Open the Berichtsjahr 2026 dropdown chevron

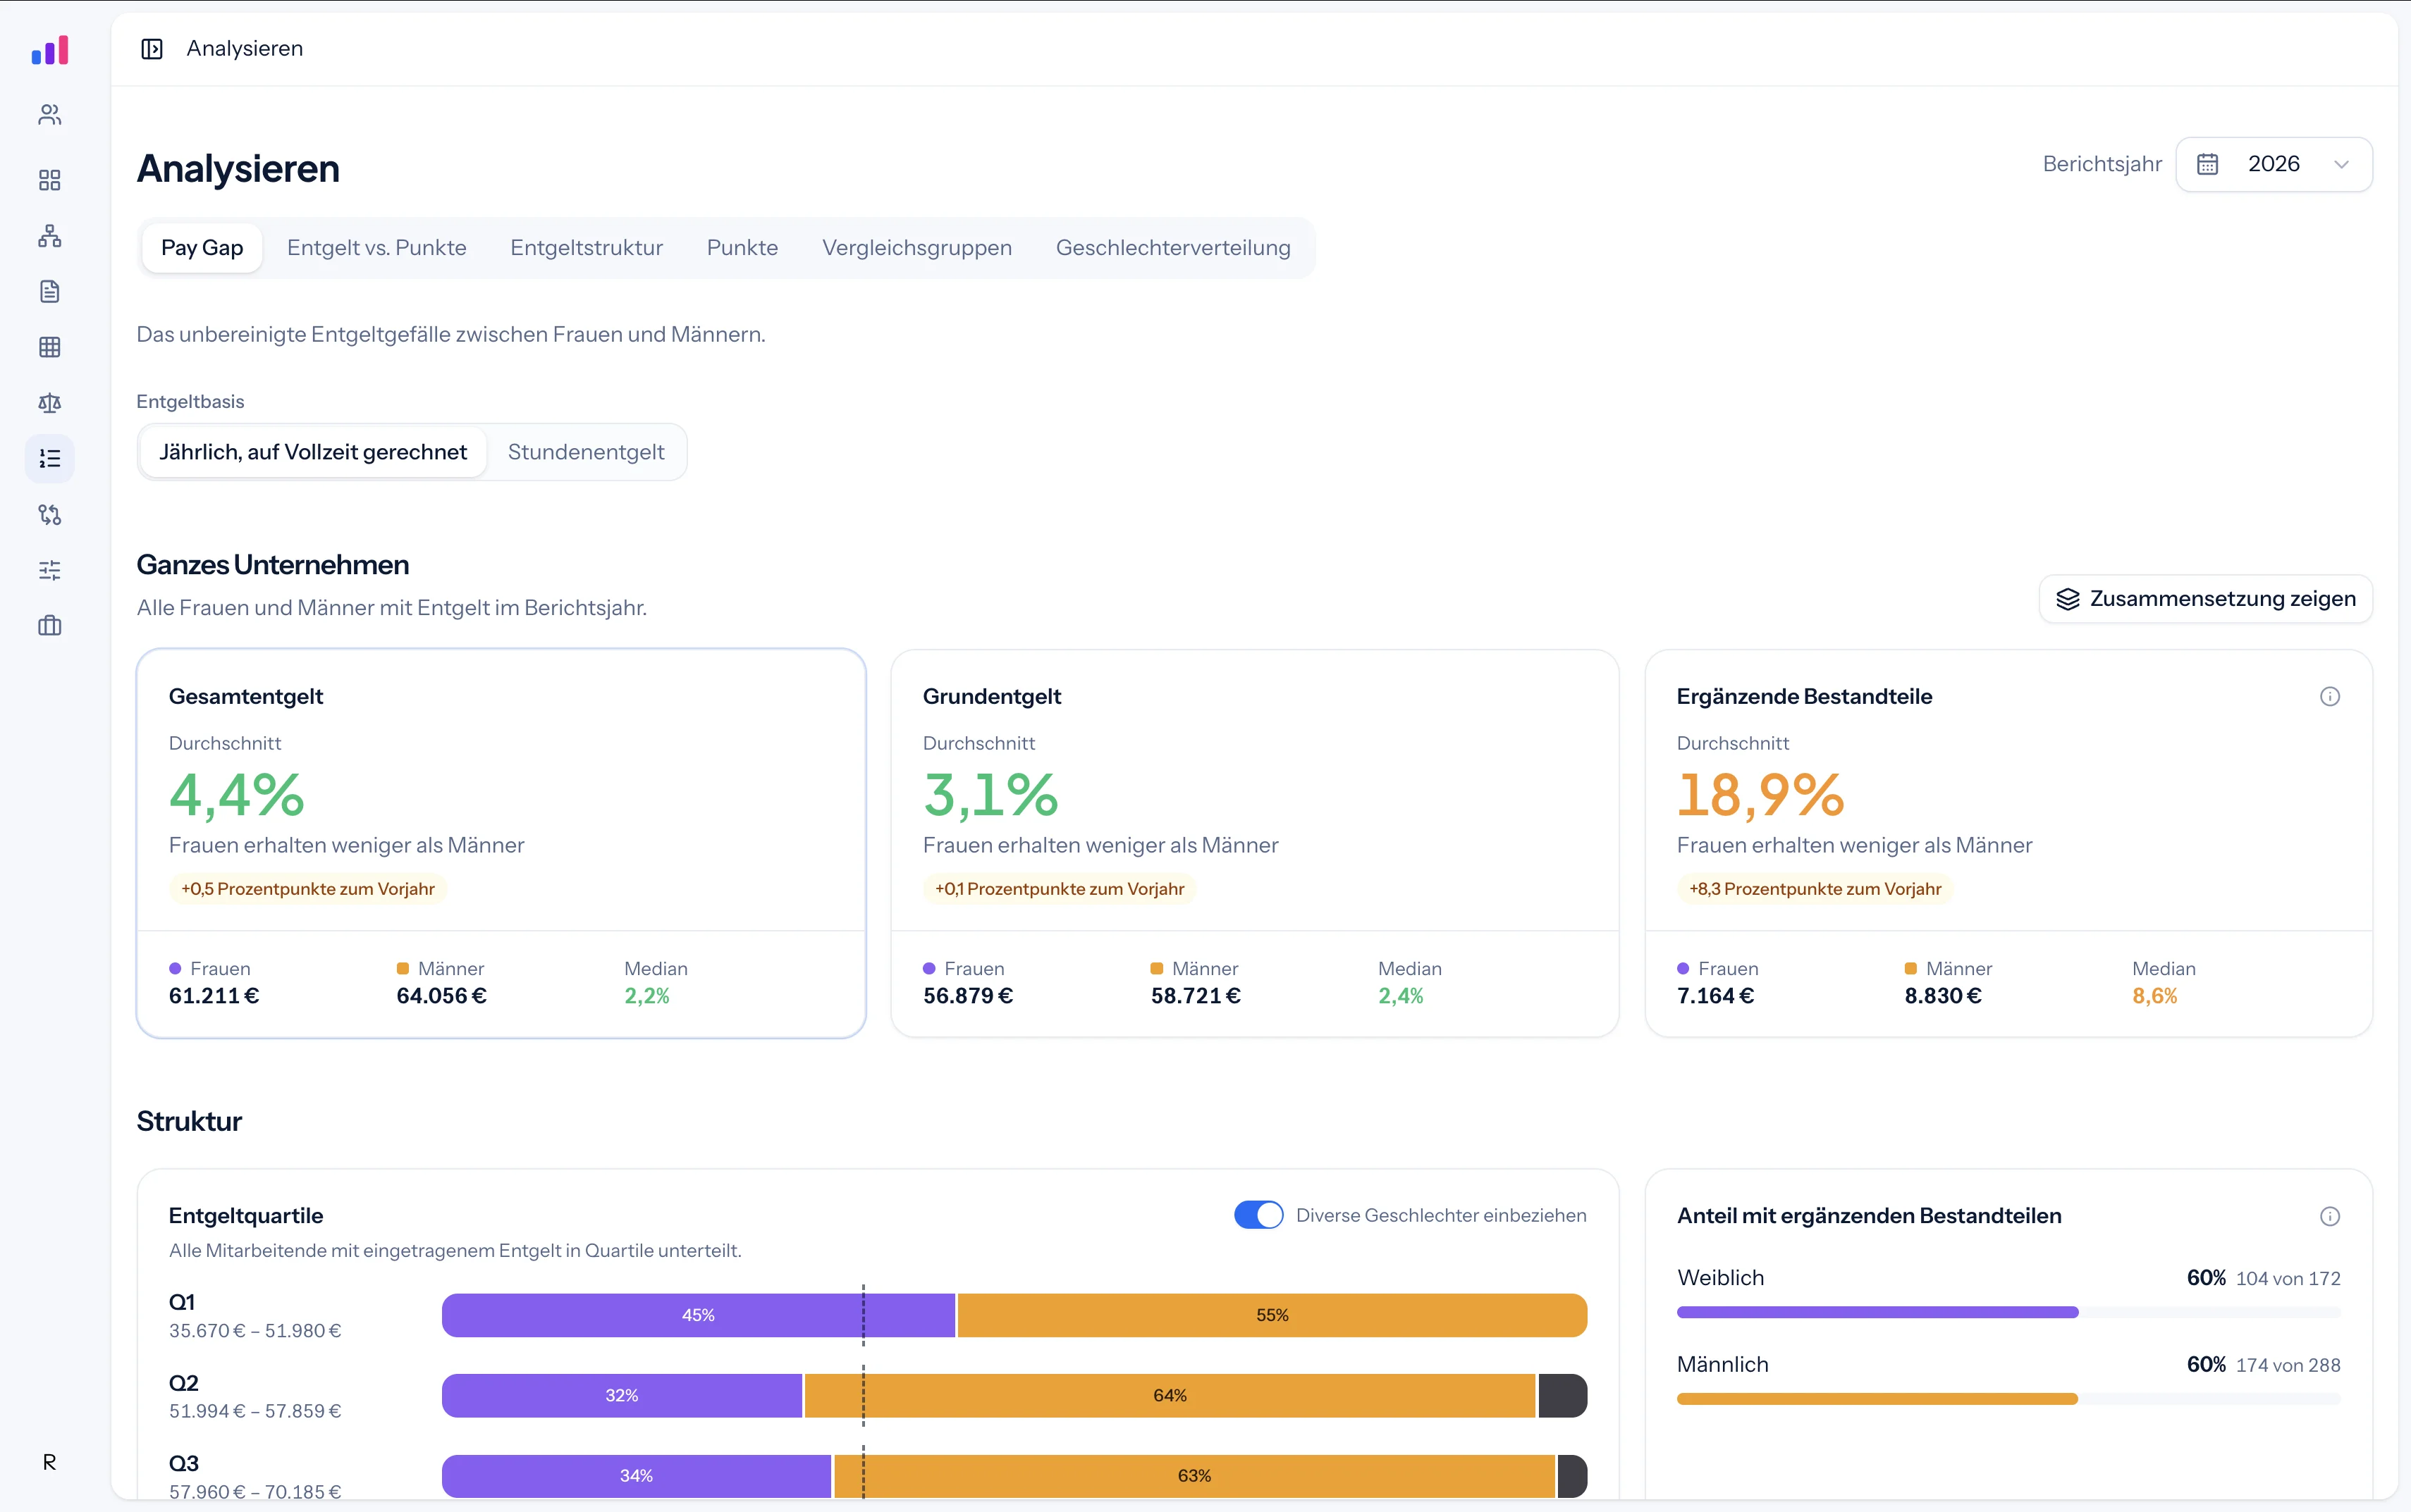(x=2341, y=164)
